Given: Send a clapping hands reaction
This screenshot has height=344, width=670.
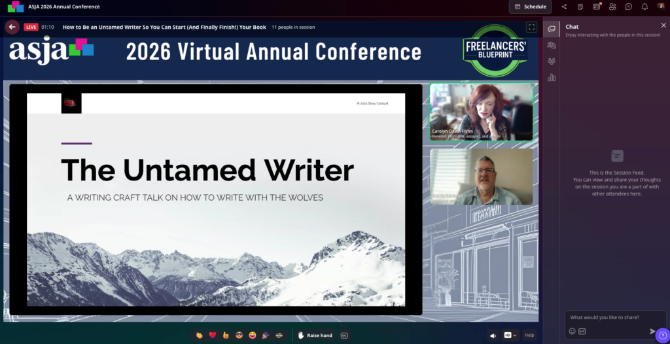Looking at the screenshot, I should (199, 335).
